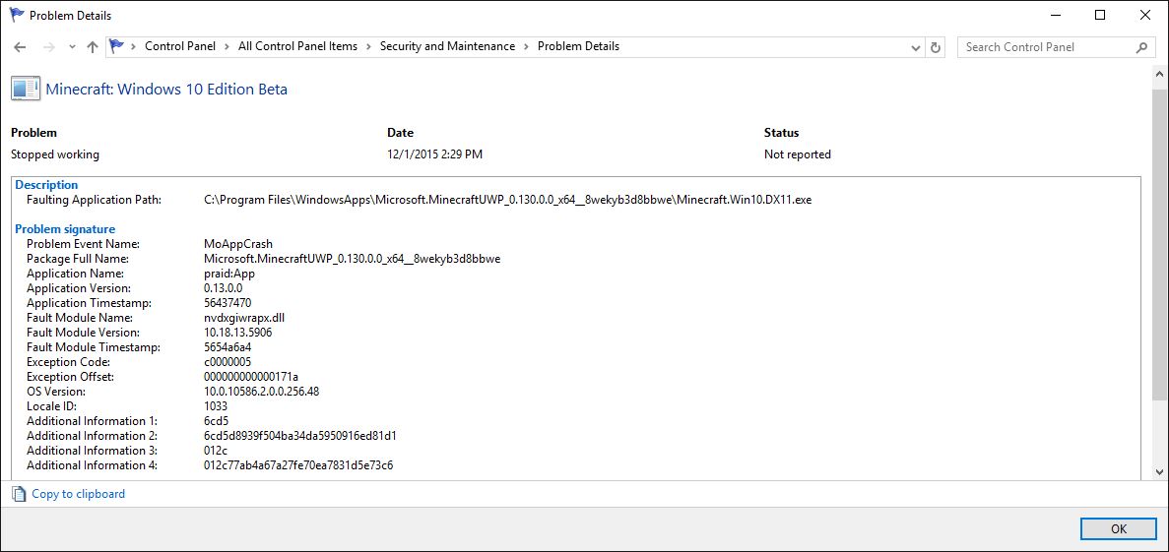The height and width of the screenshot is (552, 1169).
Task: Click exception offset 000000000000171a
Action: click(x=250, y=376)
